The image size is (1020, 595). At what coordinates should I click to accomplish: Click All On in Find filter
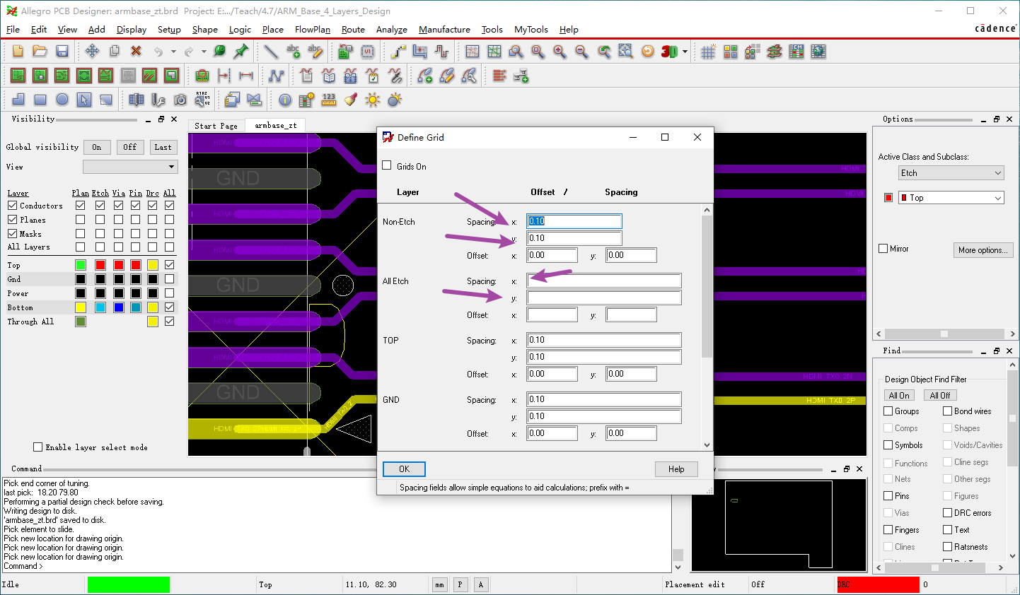coord(899,396)
